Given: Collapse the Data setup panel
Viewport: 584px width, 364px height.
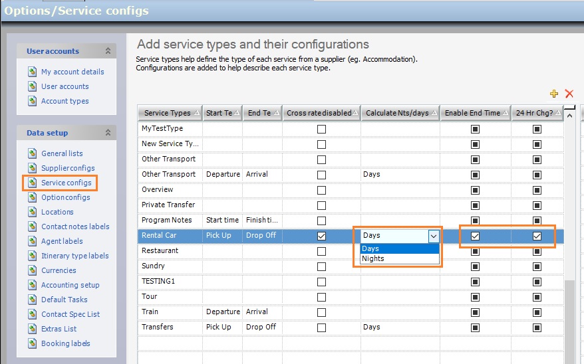Looking at the screenshot, I should click(x=108, y=133).
